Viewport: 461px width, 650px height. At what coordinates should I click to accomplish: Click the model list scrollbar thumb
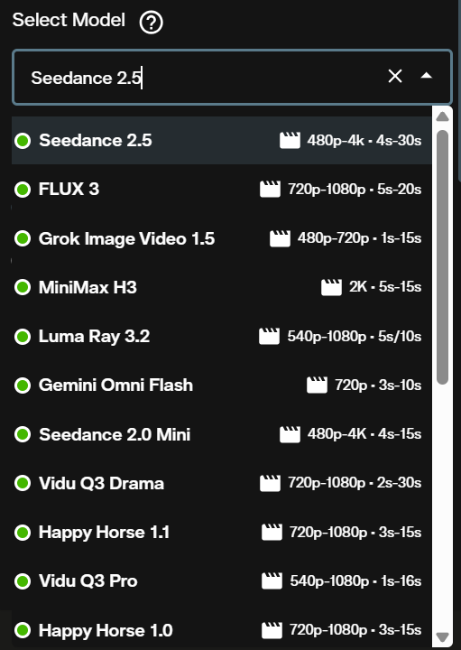(x=442, y=257)
